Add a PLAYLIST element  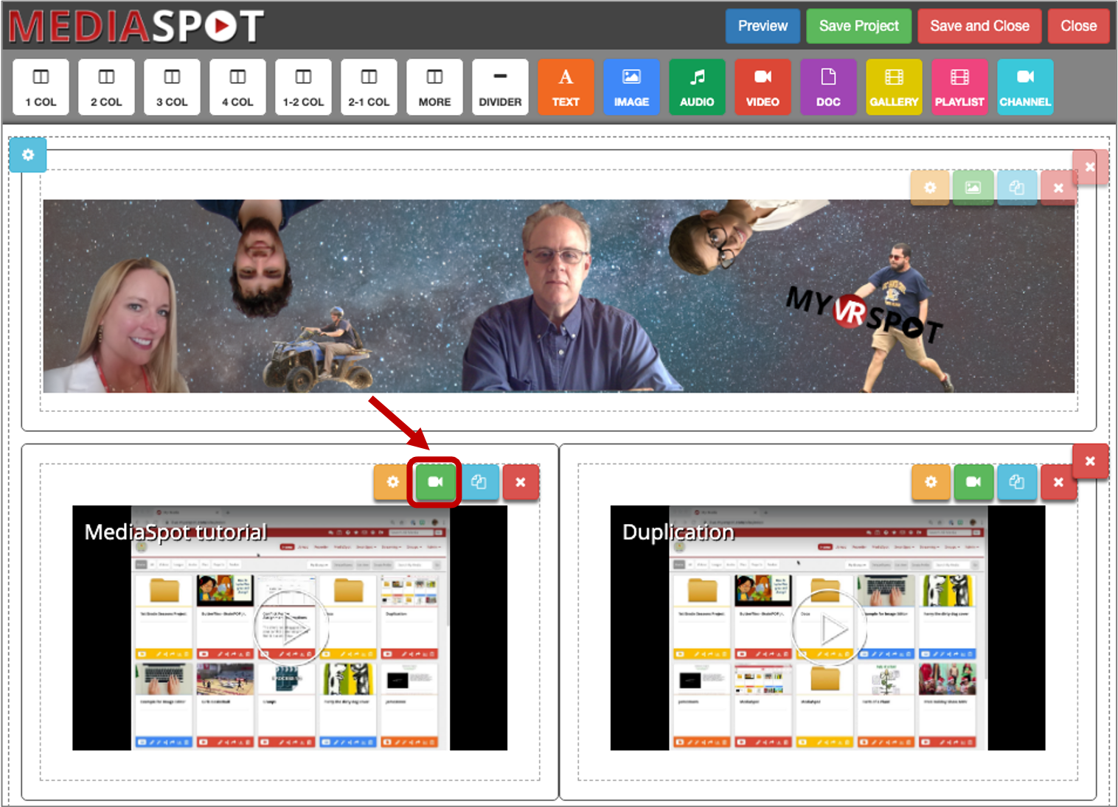[959, 87]
